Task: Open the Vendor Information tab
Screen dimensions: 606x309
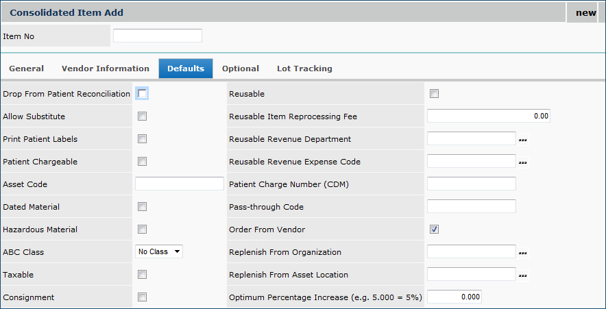Action: tap(106, 69)
